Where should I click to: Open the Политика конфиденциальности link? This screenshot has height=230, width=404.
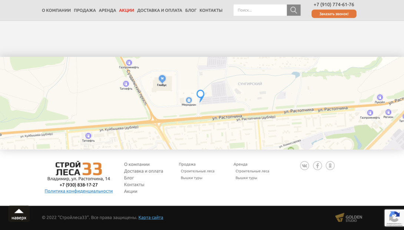point(79,191)
